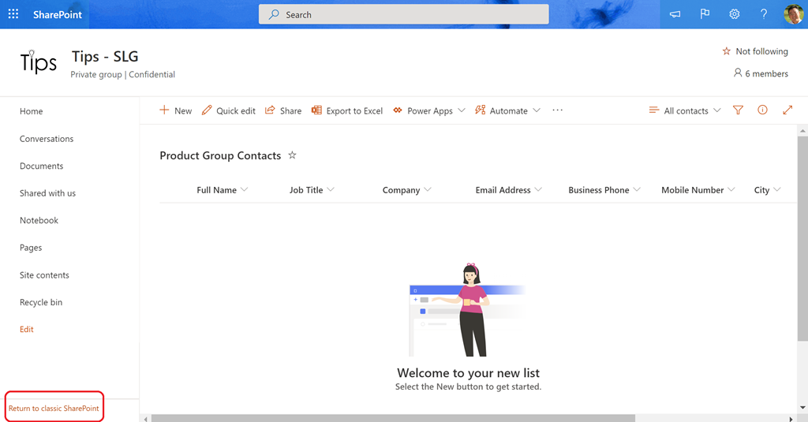Go to Documents in left navigation
808x422 pixels.
click(x=41, y=166)
